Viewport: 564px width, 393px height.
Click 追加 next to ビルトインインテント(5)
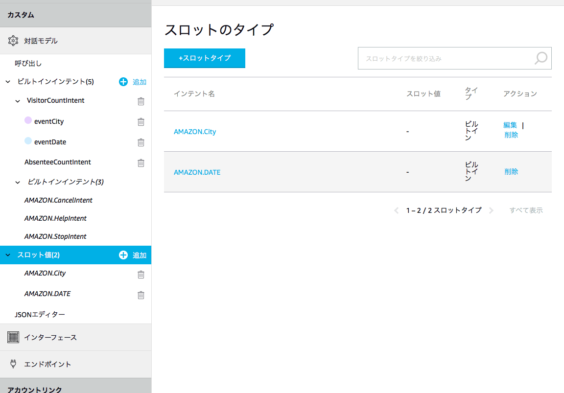[x=139, y=82]
